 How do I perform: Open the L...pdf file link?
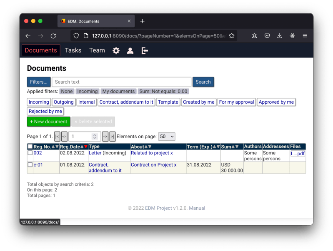[298, 154]
